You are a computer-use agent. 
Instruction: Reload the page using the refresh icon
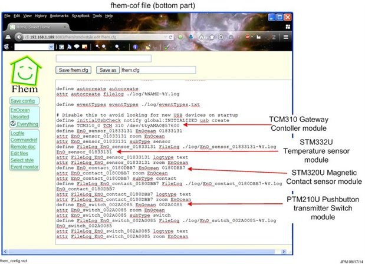[170, 37]
